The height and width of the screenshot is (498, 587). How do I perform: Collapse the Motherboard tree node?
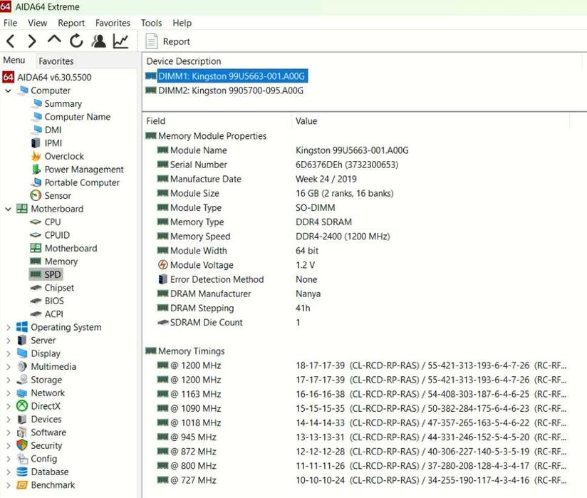click(x=9, y=209)
